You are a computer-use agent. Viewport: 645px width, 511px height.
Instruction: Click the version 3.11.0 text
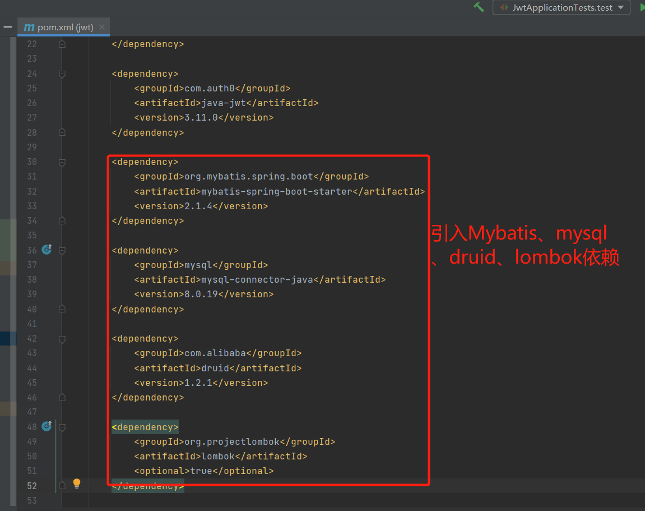pyautogui.click(x=201, y=118)
